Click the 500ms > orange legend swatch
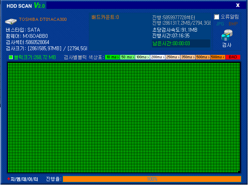This screenshot has height=185, width=248. (x=203, y=57)
